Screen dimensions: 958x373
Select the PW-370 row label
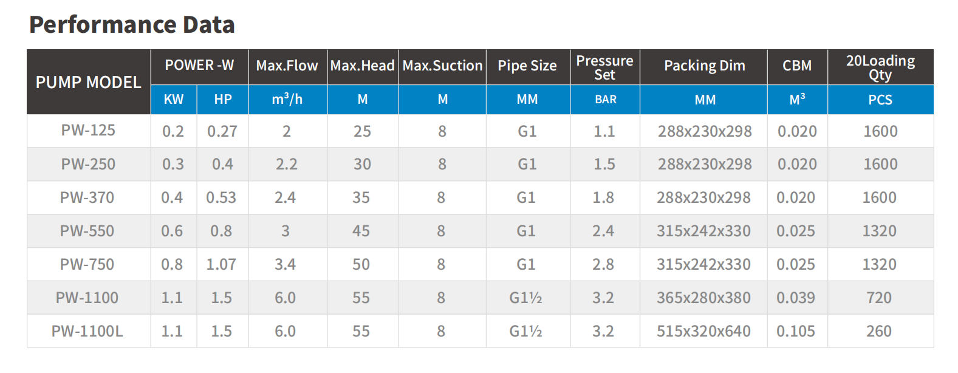pyautogui.click(x=87, y=197)
